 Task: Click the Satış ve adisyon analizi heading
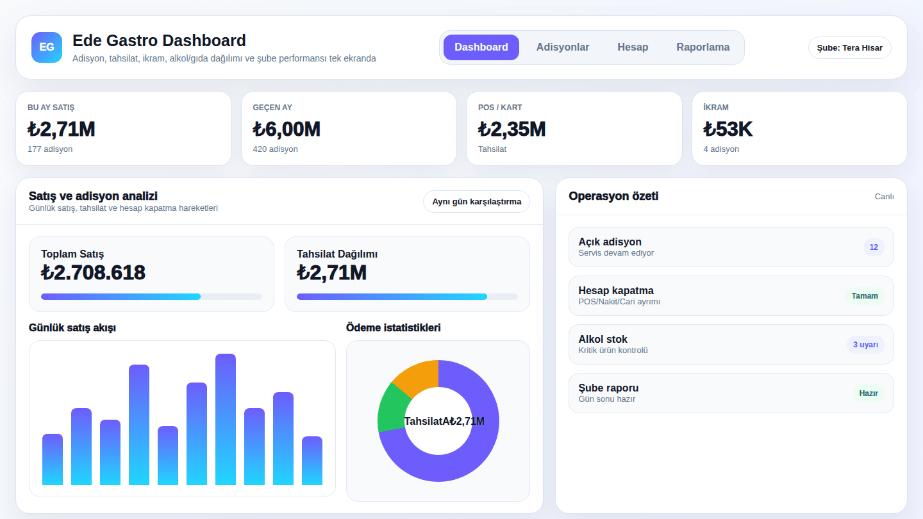(x=93, y=196)
